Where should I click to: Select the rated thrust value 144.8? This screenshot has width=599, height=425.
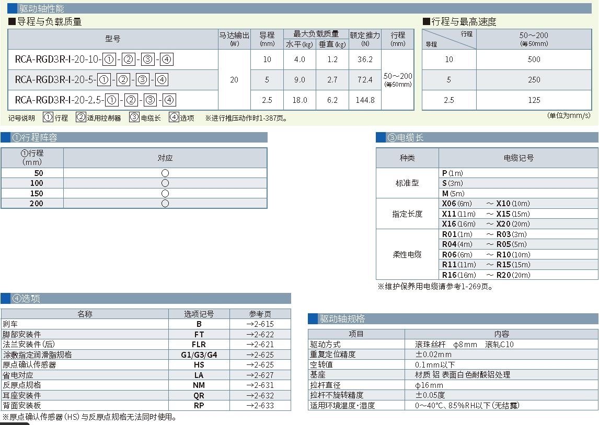click(x=365, y=100)
